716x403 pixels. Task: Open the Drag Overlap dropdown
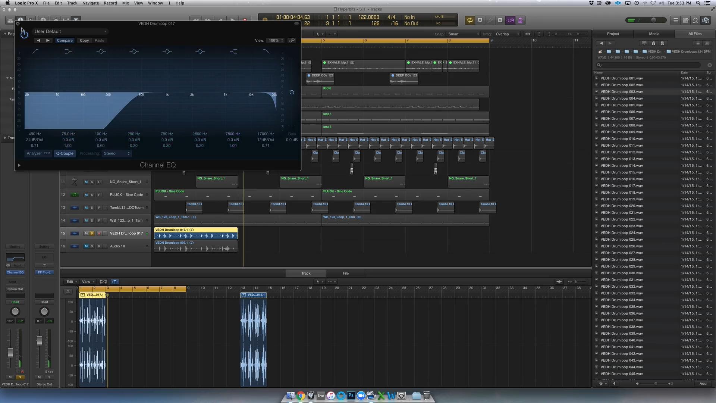507,34
